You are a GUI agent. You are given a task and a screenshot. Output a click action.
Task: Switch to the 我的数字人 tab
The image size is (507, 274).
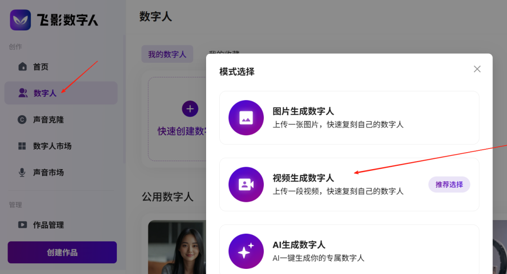coord(167,54)
